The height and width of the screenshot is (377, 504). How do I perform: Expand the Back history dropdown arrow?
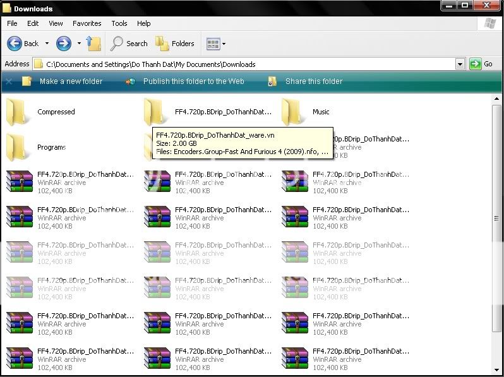pyautogui.click(x=47, y=44)
